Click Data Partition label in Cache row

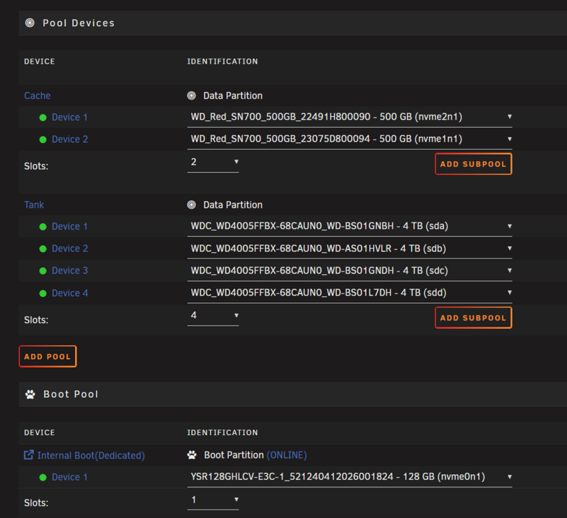pos(233,95)
